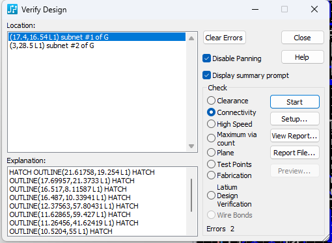Pick the Plane check radio button

pyautogui.click(x=211, y=153)
